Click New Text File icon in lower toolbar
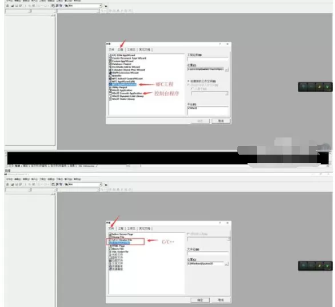Image resolution: width=335 pixels, height=307 pixels. click(7, 184)
